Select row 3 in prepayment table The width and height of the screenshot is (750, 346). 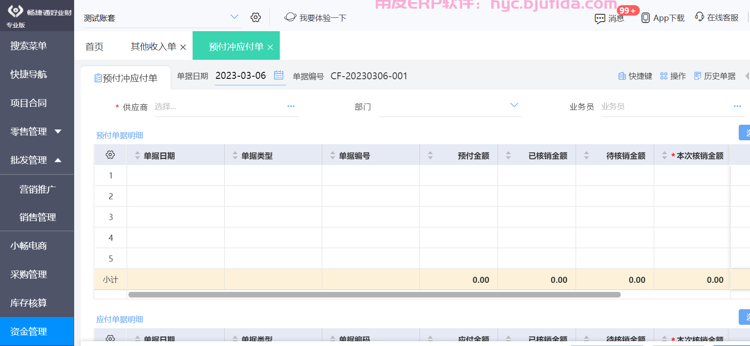tap(111, 217)
